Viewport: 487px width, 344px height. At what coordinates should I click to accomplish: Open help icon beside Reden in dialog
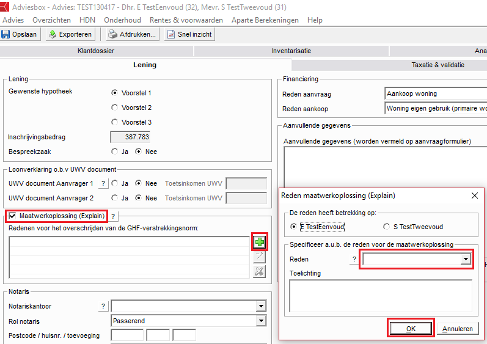coord(354,259)
